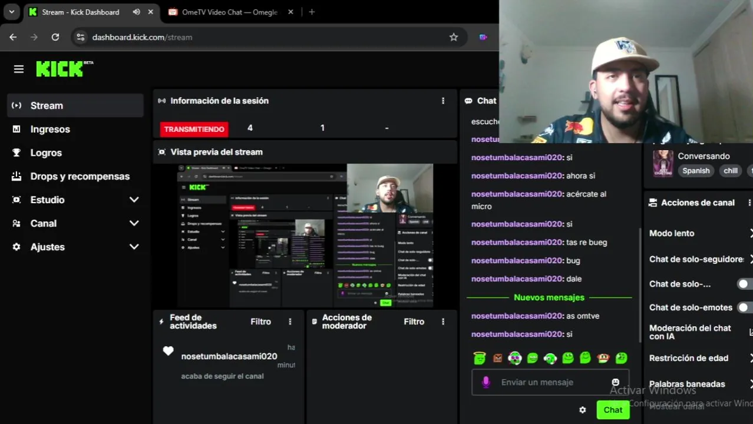
Task: Bookmark this page with the star icon
Action: tap(454, 37)
